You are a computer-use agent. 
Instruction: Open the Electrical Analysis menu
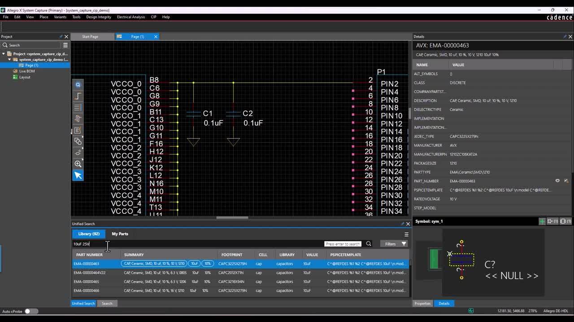130,17
